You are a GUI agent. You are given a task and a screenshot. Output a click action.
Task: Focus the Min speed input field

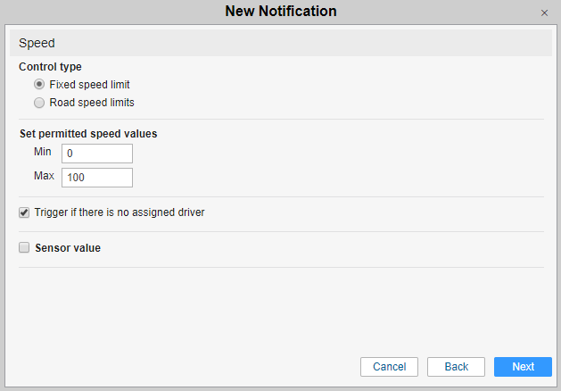tap(96, 154)
